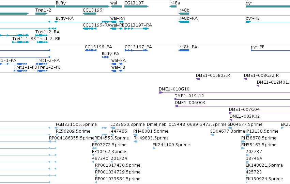Click the RH55163.5prime EST label
This screenshot has width=290, height=184.
tap(259, 145)
